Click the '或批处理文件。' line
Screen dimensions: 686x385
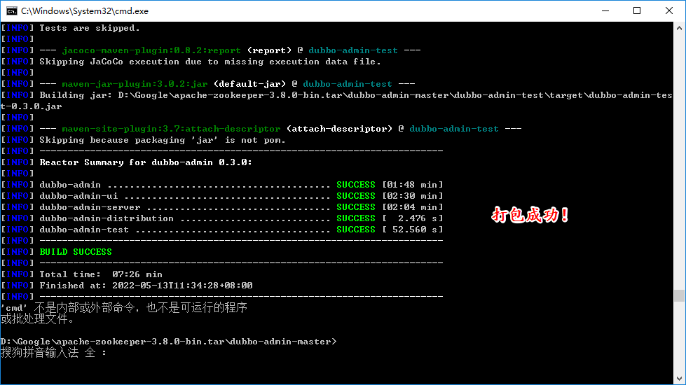(38, 319)
